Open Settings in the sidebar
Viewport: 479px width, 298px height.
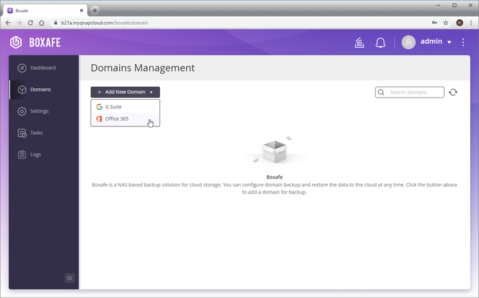coord(43,111)
